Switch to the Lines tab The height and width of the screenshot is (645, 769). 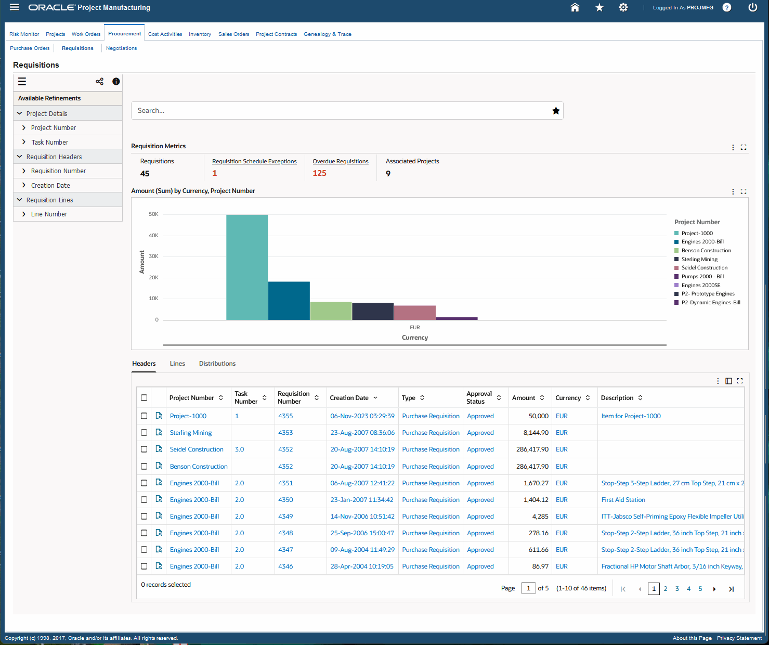[177, 364]
